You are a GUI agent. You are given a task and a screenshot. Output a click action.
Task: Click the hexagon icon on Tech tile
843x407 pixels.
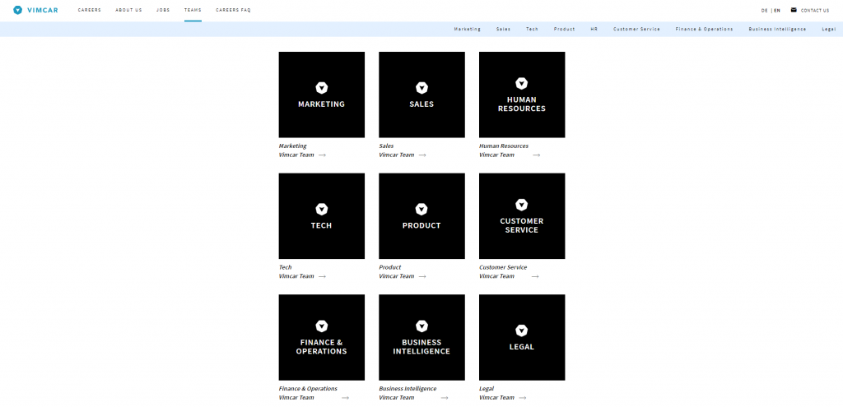pyautogui.click(x=322, y=210)
